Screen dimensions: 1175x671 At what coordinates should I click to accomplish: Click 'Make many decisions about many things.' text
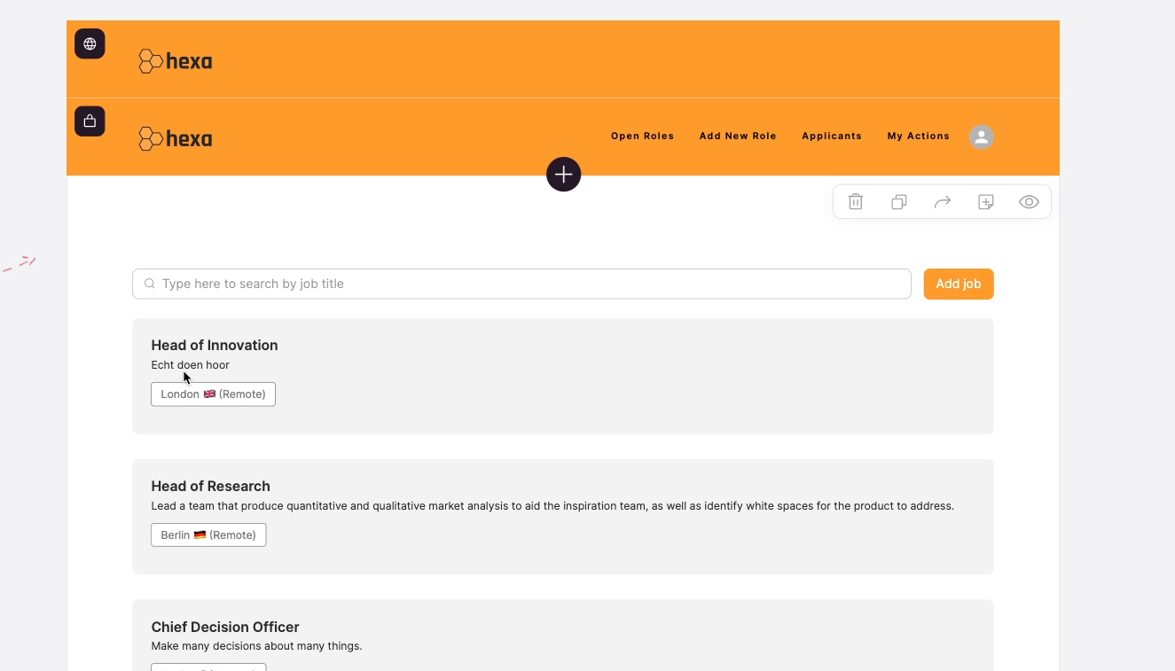point(257,646)
